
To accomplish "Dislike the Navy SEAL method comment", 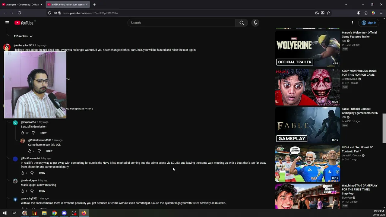I will (x=32, y=173).
